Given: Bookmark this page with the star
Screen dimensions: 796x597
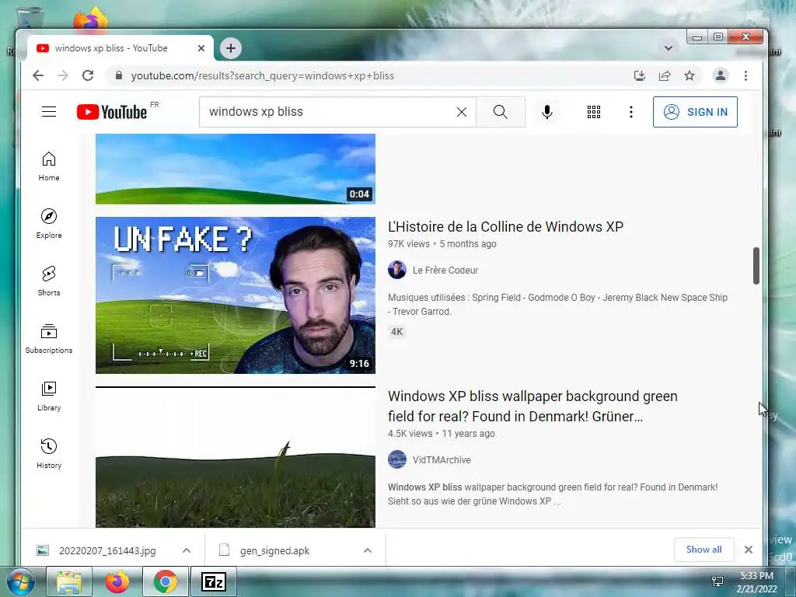Looking at the screenshot, I should point(690,75).
